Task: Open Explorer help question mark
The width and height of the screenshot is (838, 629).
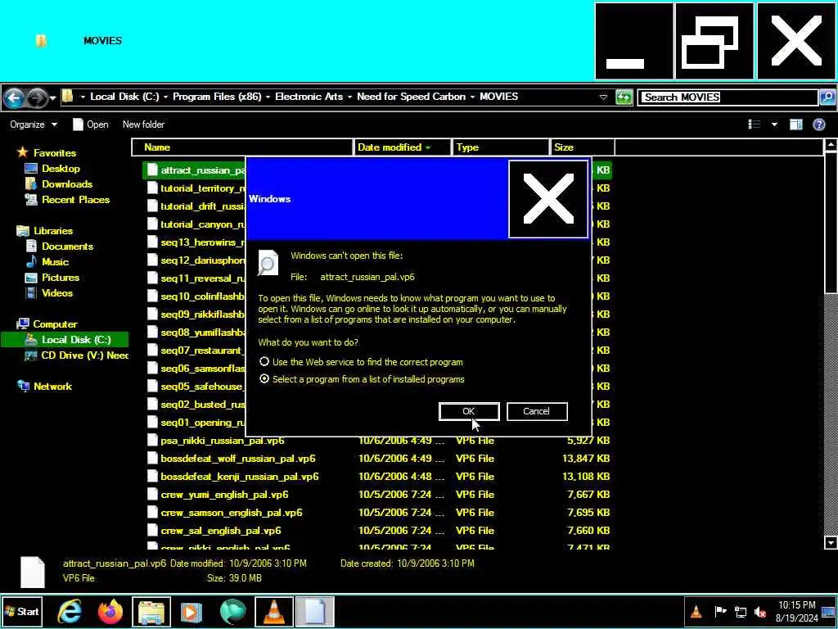Action: point(818,124)
